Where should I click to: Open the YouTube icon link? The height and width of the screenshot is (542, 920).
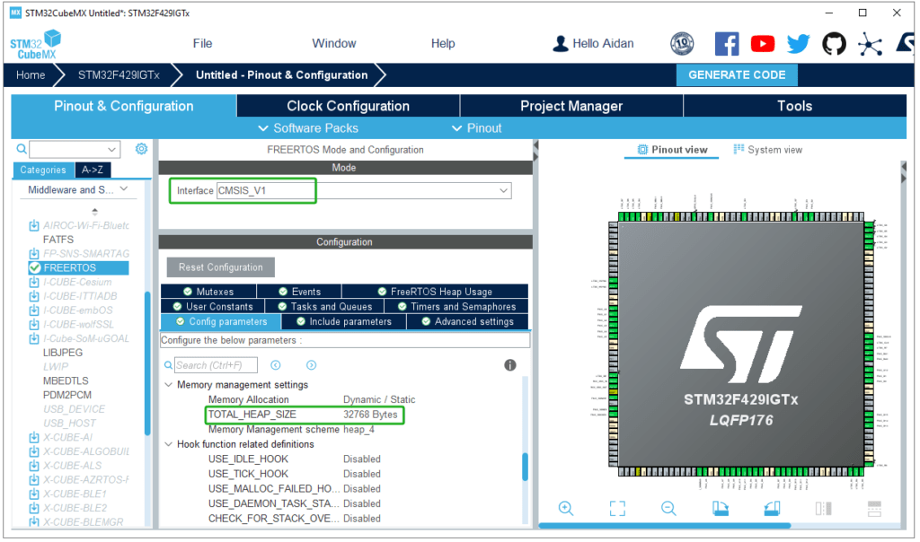[763, 44]
